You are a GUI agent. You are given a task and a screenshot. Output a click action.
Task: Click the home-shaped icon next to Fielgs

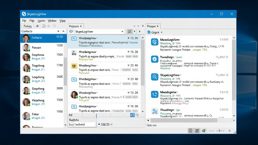click(37, 26)
